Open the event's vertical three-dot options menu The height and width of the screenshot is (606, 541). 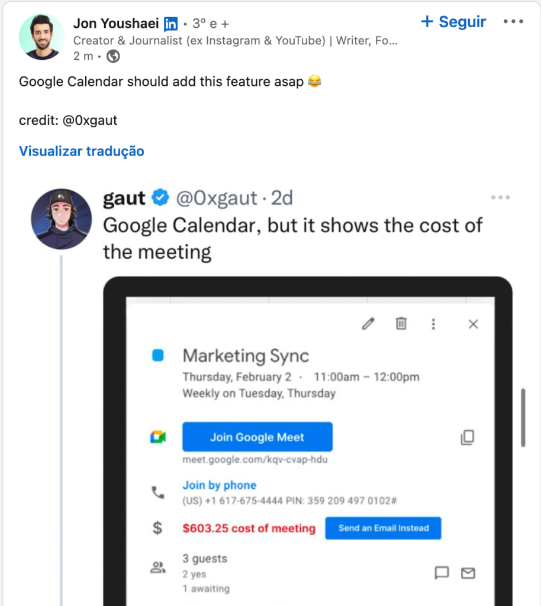pos(433,324)
